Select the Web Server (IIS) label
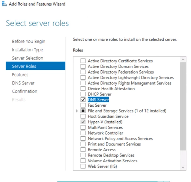 point(103,166)
